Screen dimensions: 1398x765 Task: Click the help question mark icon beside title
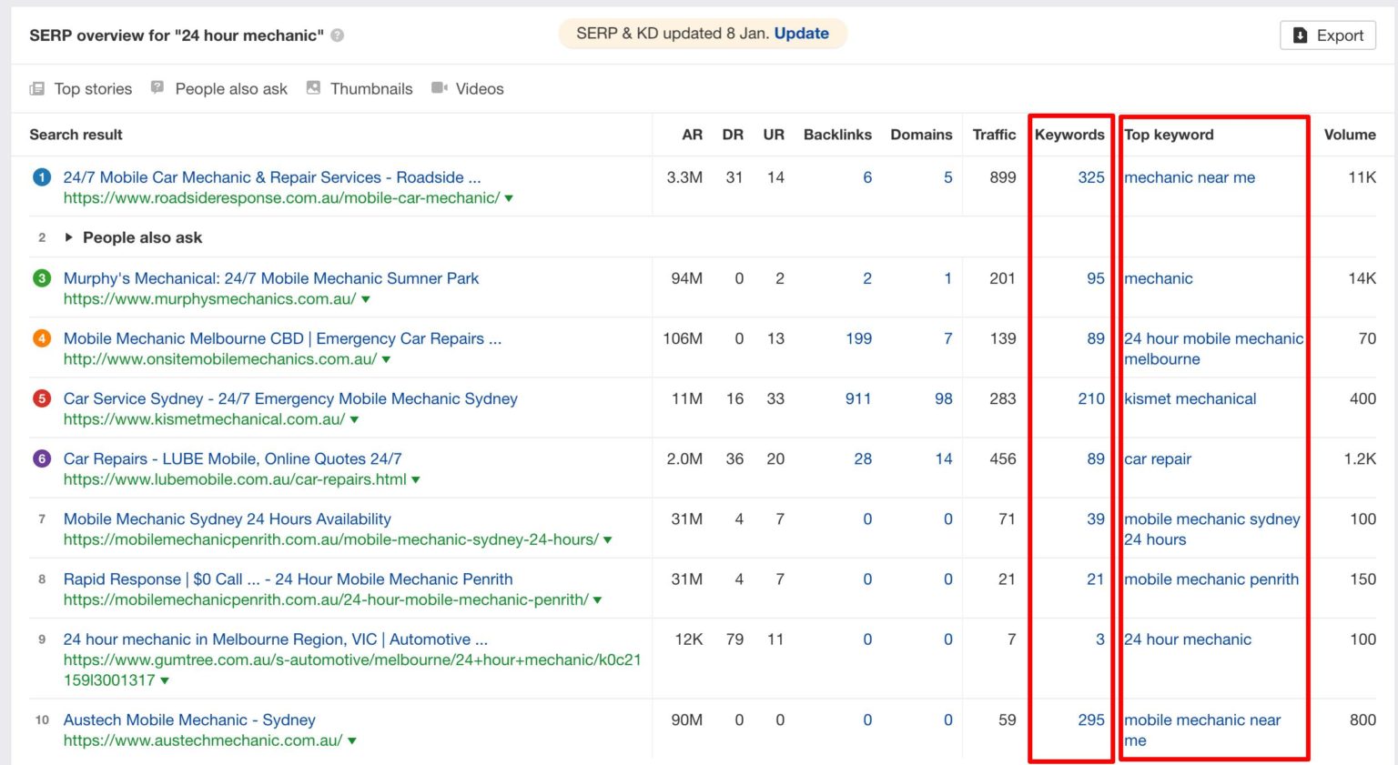click(338, 35)
